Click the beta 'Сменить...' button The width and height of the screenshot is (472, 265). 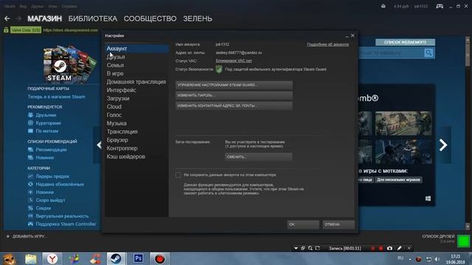(x=258, y=157)
